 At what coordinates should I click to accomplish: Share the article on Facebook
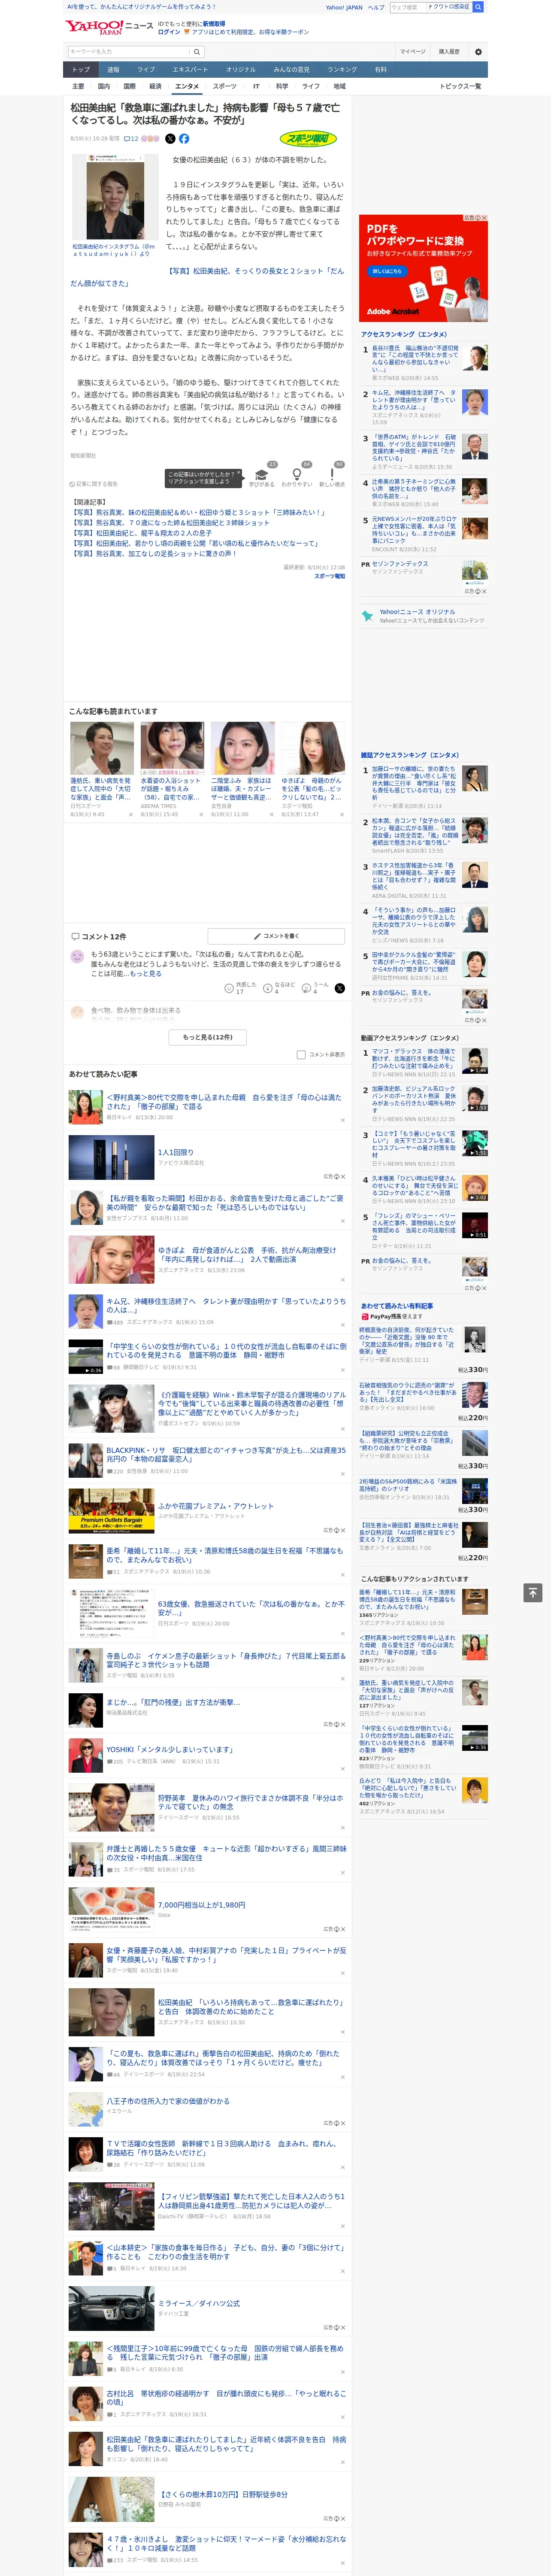184,139
